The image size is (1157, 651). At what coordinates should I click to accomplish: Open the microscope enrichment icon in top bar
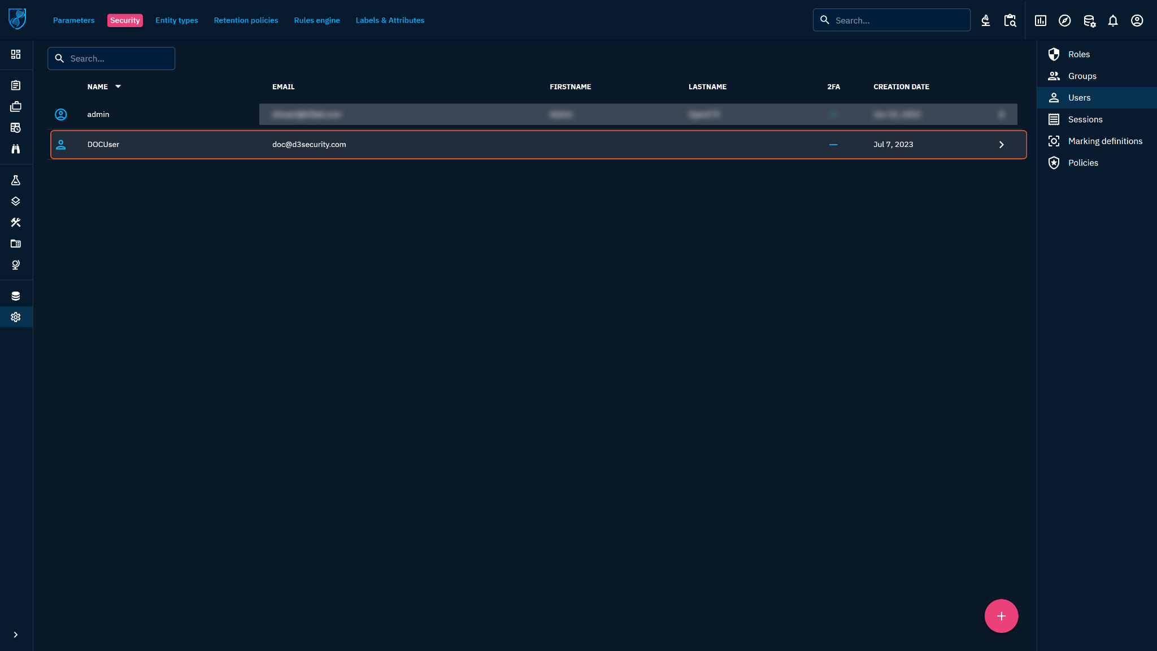pyautogui.click(x=985, y=21)
